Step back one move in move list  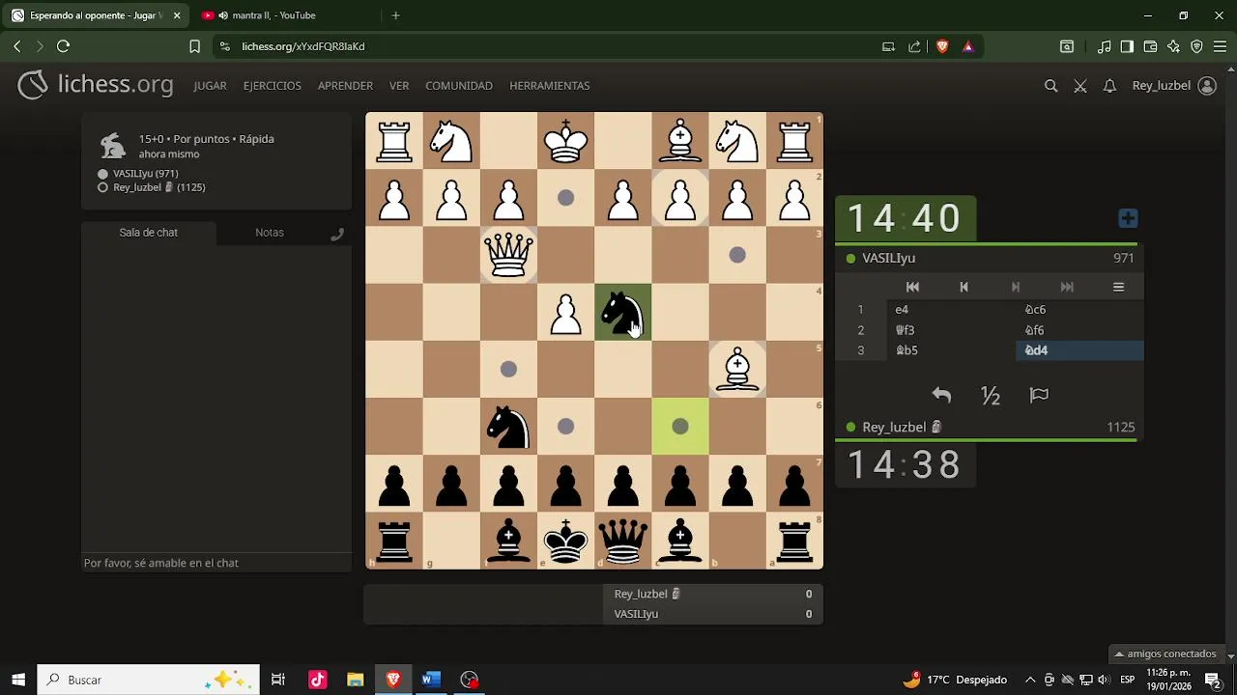pyautogui.click(x=964, y=287)
